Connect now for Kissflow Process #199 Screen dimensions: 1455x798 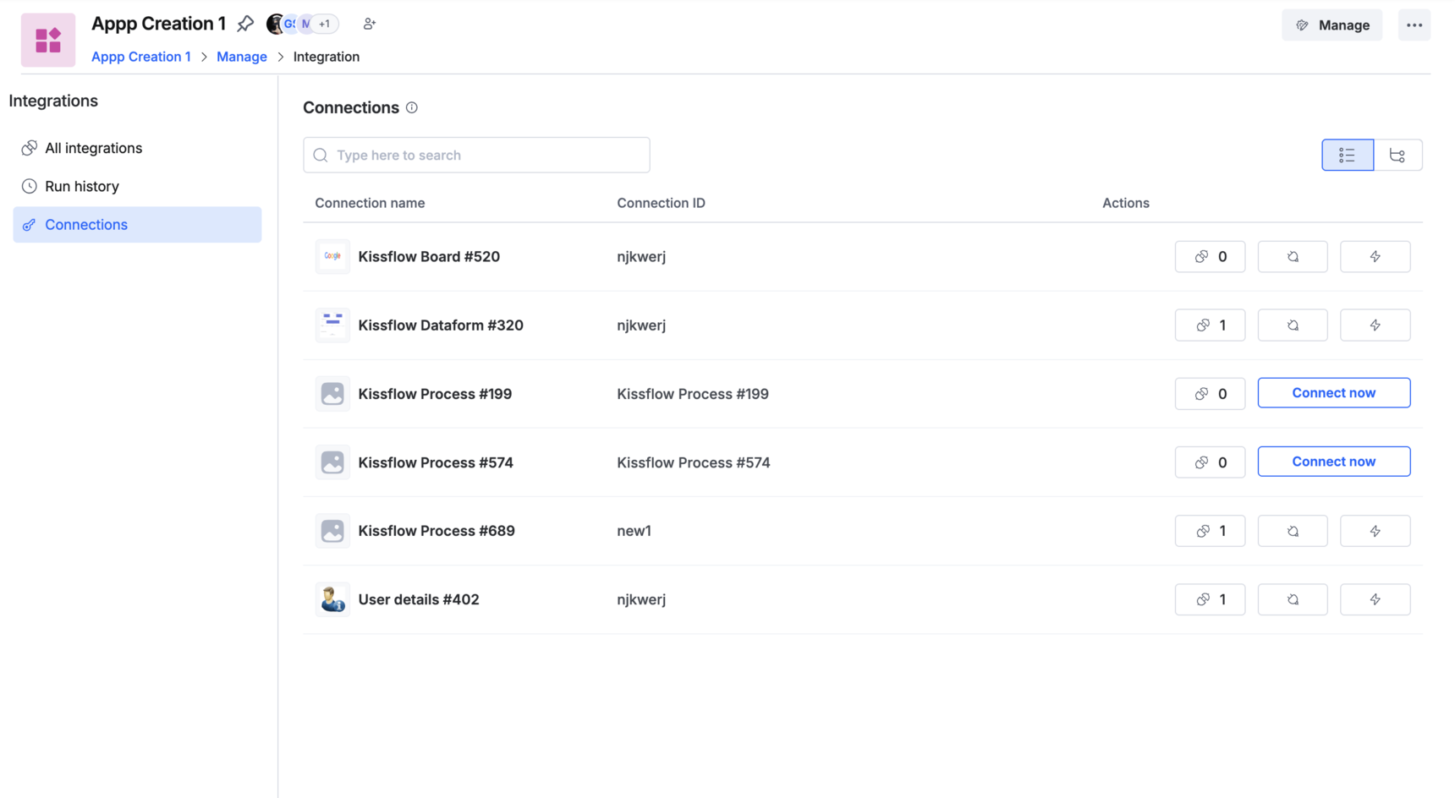[x=1334, y=393]
